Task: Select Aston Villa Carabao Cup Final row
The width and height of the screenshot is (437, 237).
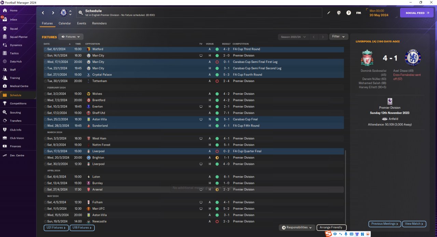Action: pos(194,119)
